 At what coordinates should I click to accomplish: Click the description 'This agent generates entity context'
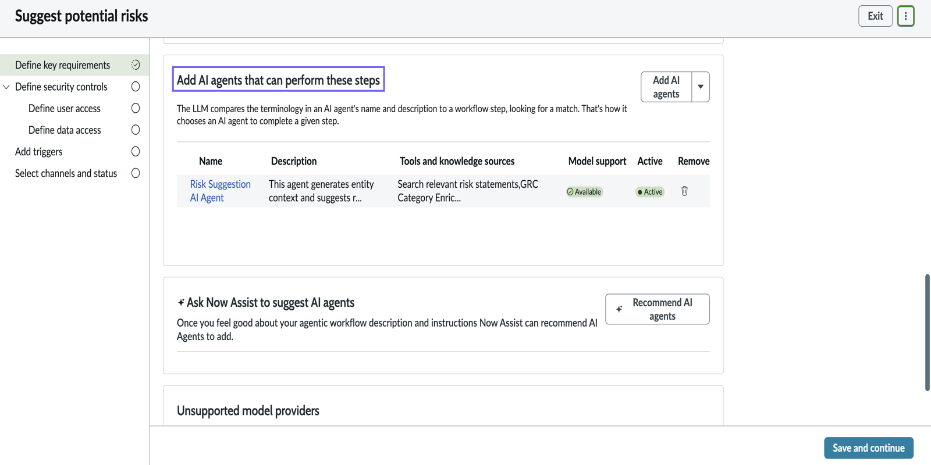(321, 191)
